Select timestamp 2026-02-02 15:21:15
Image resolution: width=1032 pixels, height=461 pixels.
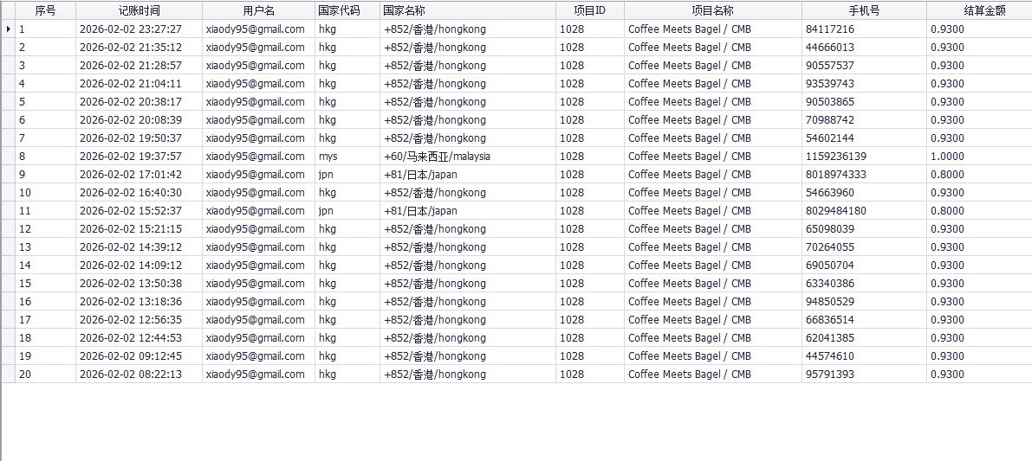click(x=130, y=229)
